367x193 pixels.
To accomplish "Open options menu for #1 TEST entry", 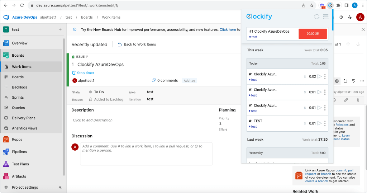I will 325,123.
